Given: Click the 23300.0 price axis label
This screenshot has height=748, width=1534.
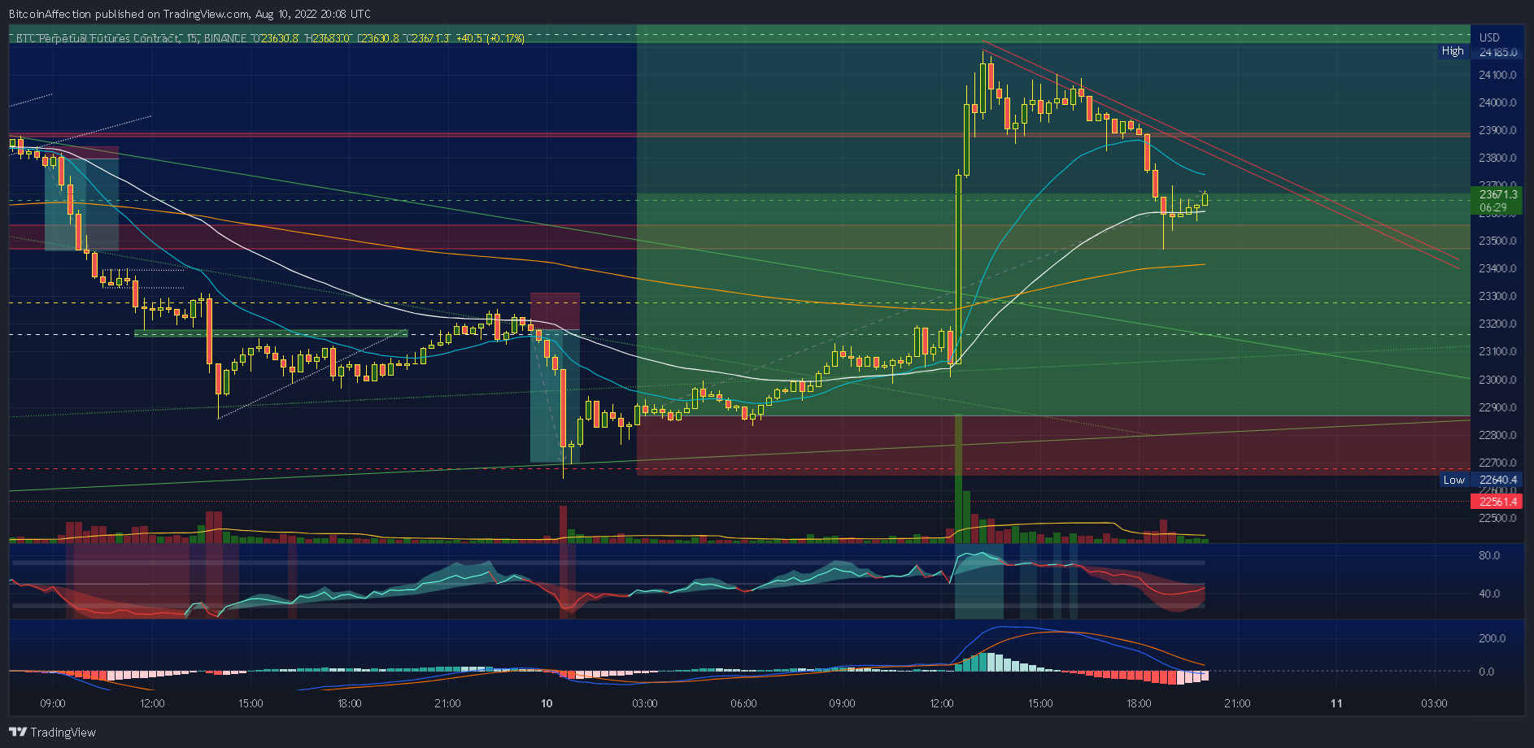Looking at the screenshot, I should (1498, 296).
